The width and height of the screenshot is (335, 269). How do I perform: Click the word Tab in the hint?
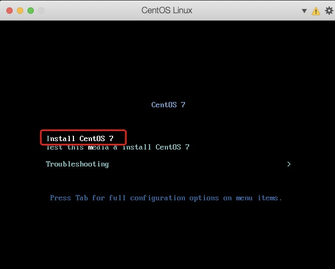pos(81,198)
